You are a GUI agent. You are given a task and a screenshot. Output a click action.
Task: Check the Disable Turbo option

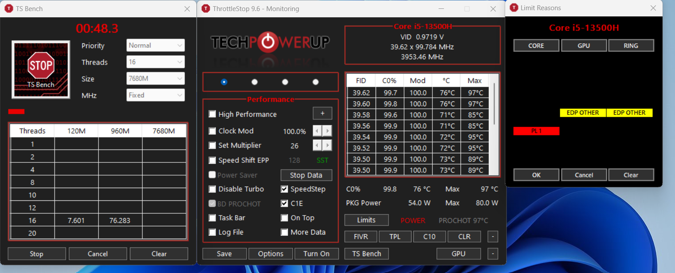(212, 189)
